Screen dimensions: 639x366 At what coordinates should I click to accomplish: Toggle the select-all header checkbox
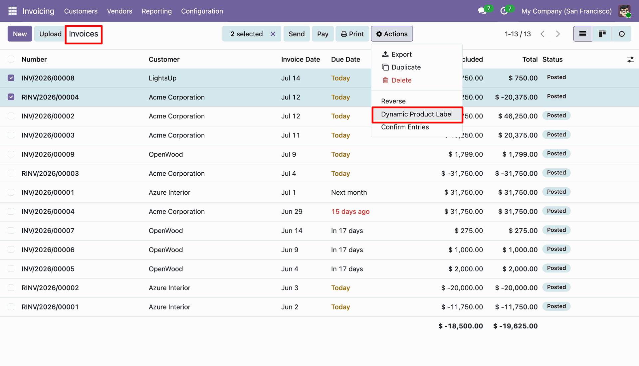point(11,59)
